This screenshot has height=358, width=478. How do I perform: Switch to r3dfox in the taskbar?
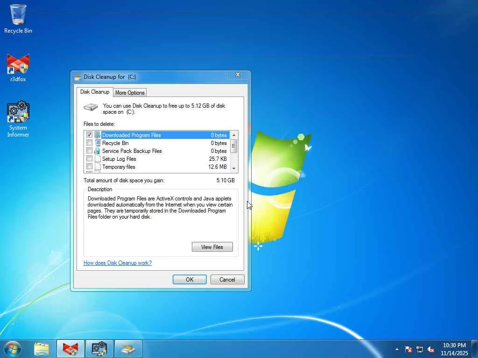click(70, 349)
